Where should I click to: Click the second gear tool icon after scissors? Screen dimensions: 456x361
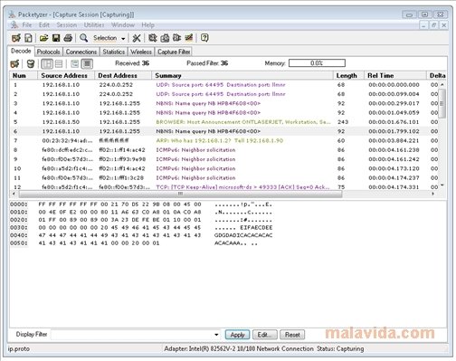165,38
